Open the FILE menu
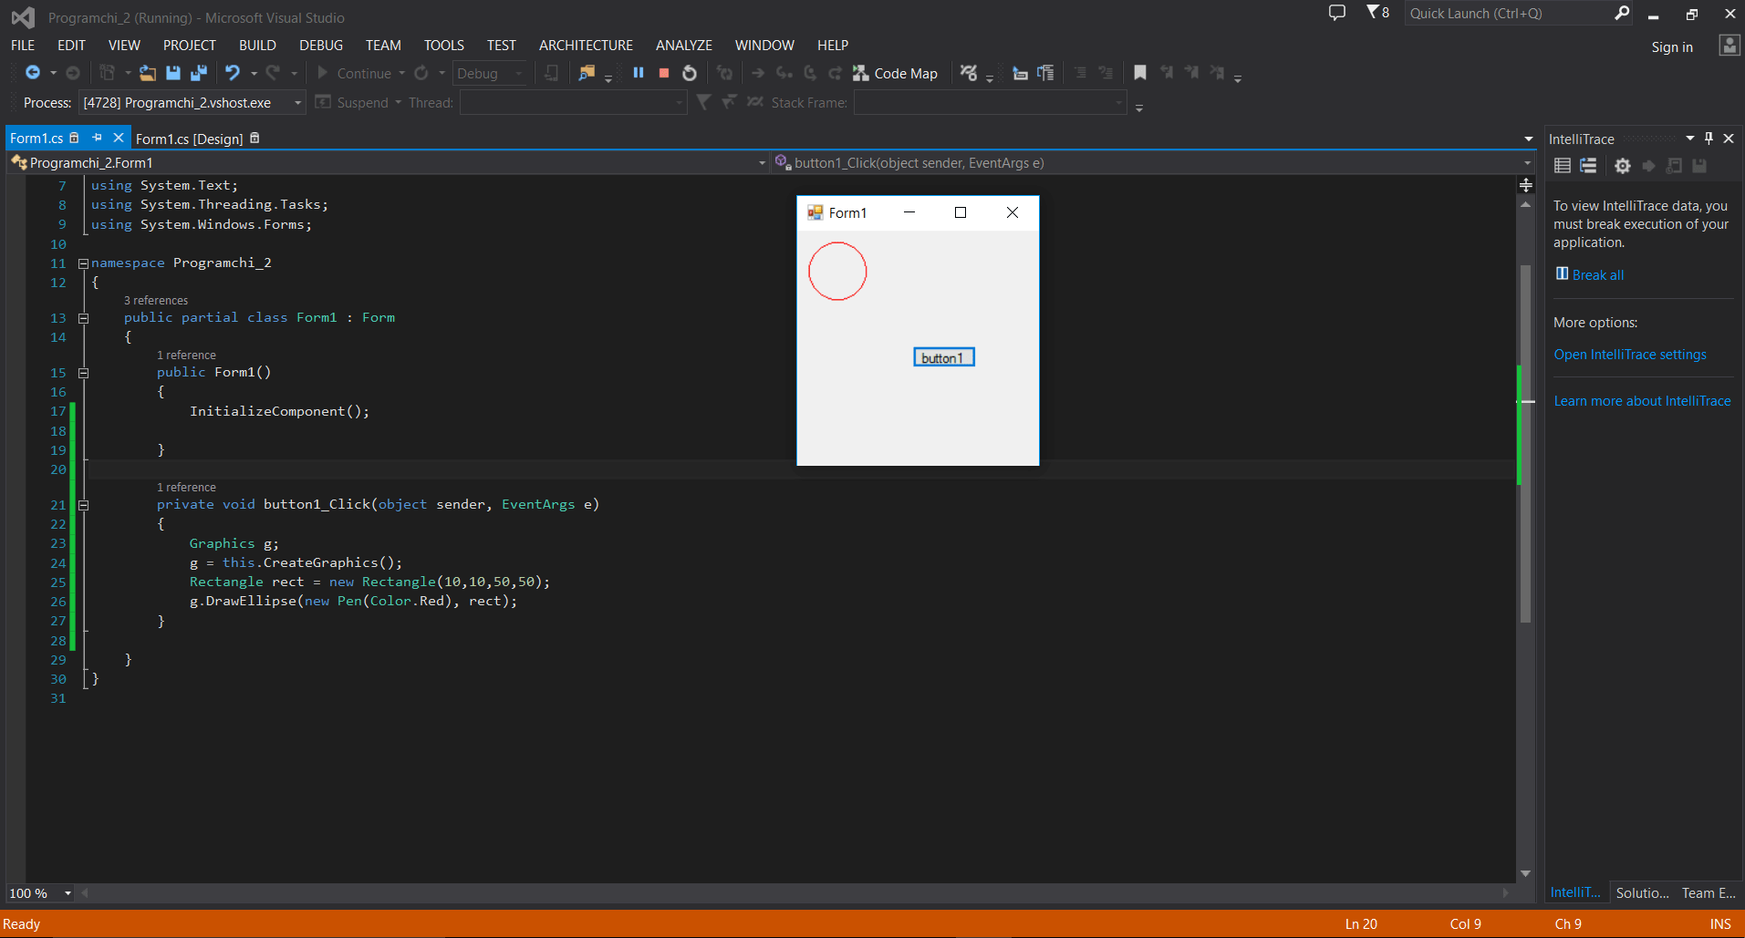 [23, 45]
